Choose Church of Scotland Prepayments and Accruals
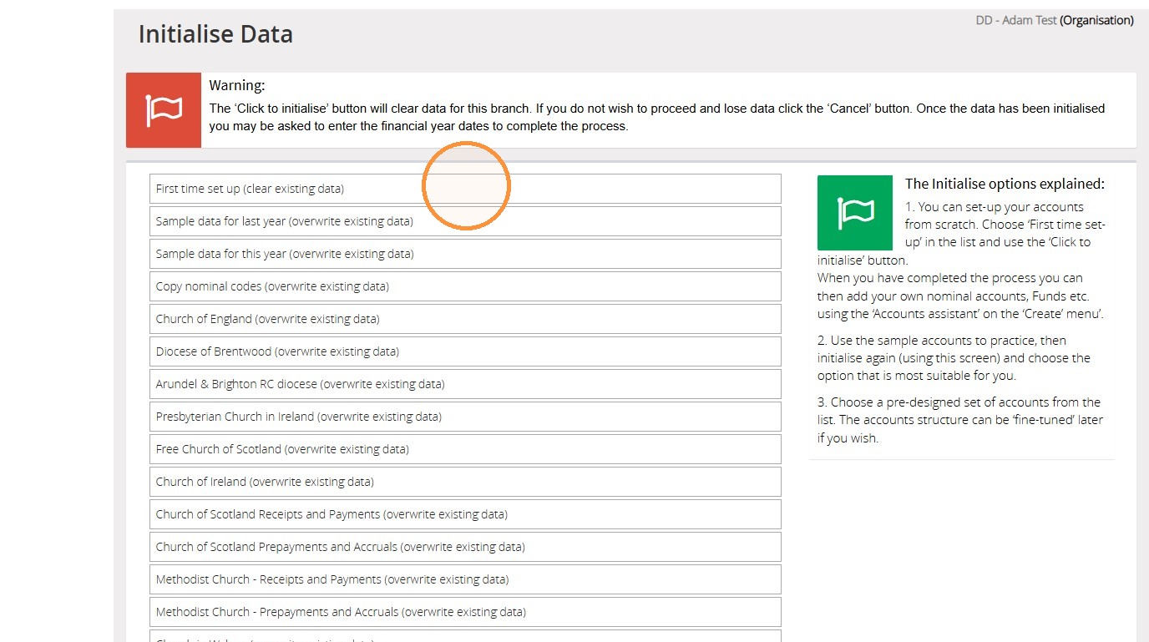1149x642 pixels. pos(465,547)
